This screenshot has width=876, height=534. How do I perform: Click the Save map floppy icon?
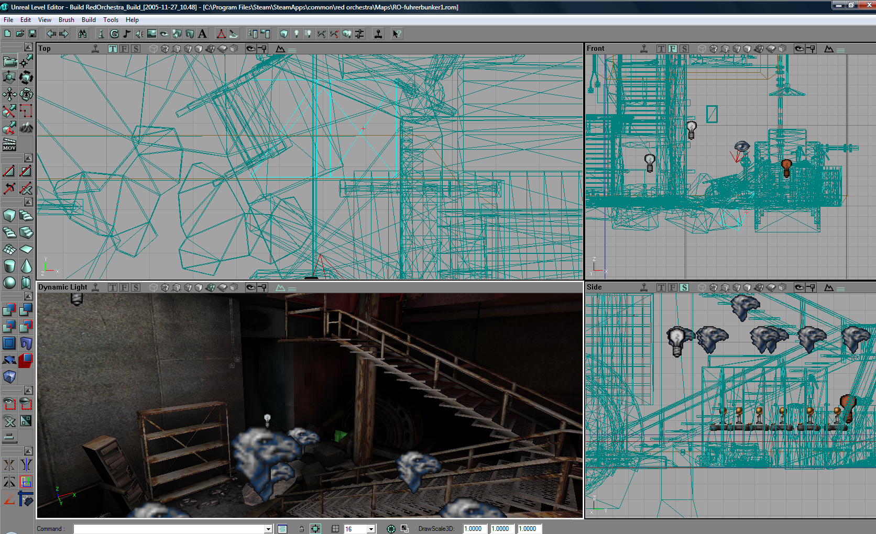(32, 34)
